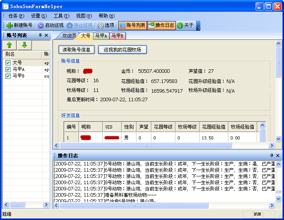Click 金币 value 50507.400000

click(x=154, y=71)
